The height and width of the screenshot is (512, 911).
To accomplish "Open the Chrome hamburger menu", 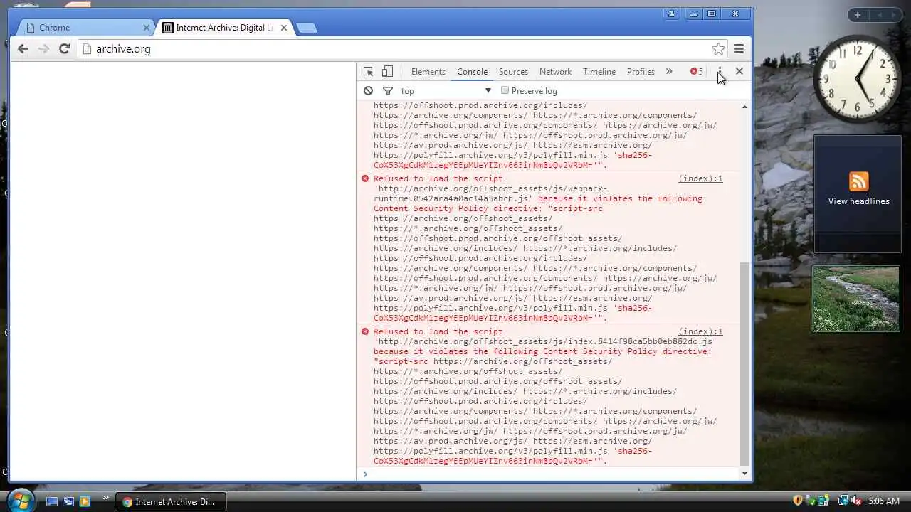I will (739, 48).
